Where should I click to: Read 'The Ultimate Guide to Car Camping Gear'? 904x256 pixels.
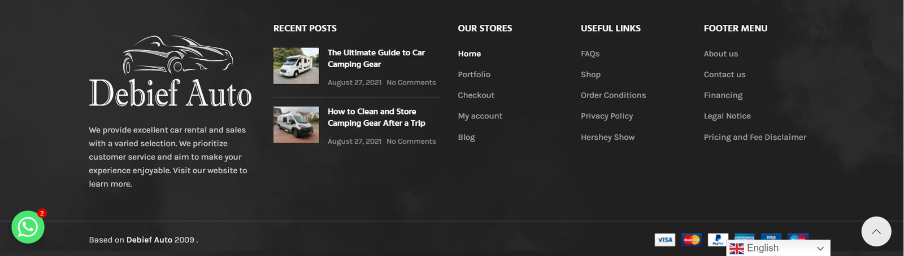376,58
